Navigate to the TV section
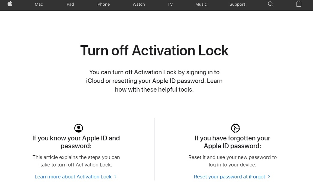Viewport: 313px width, 185px height. click(x=170, y=4)
